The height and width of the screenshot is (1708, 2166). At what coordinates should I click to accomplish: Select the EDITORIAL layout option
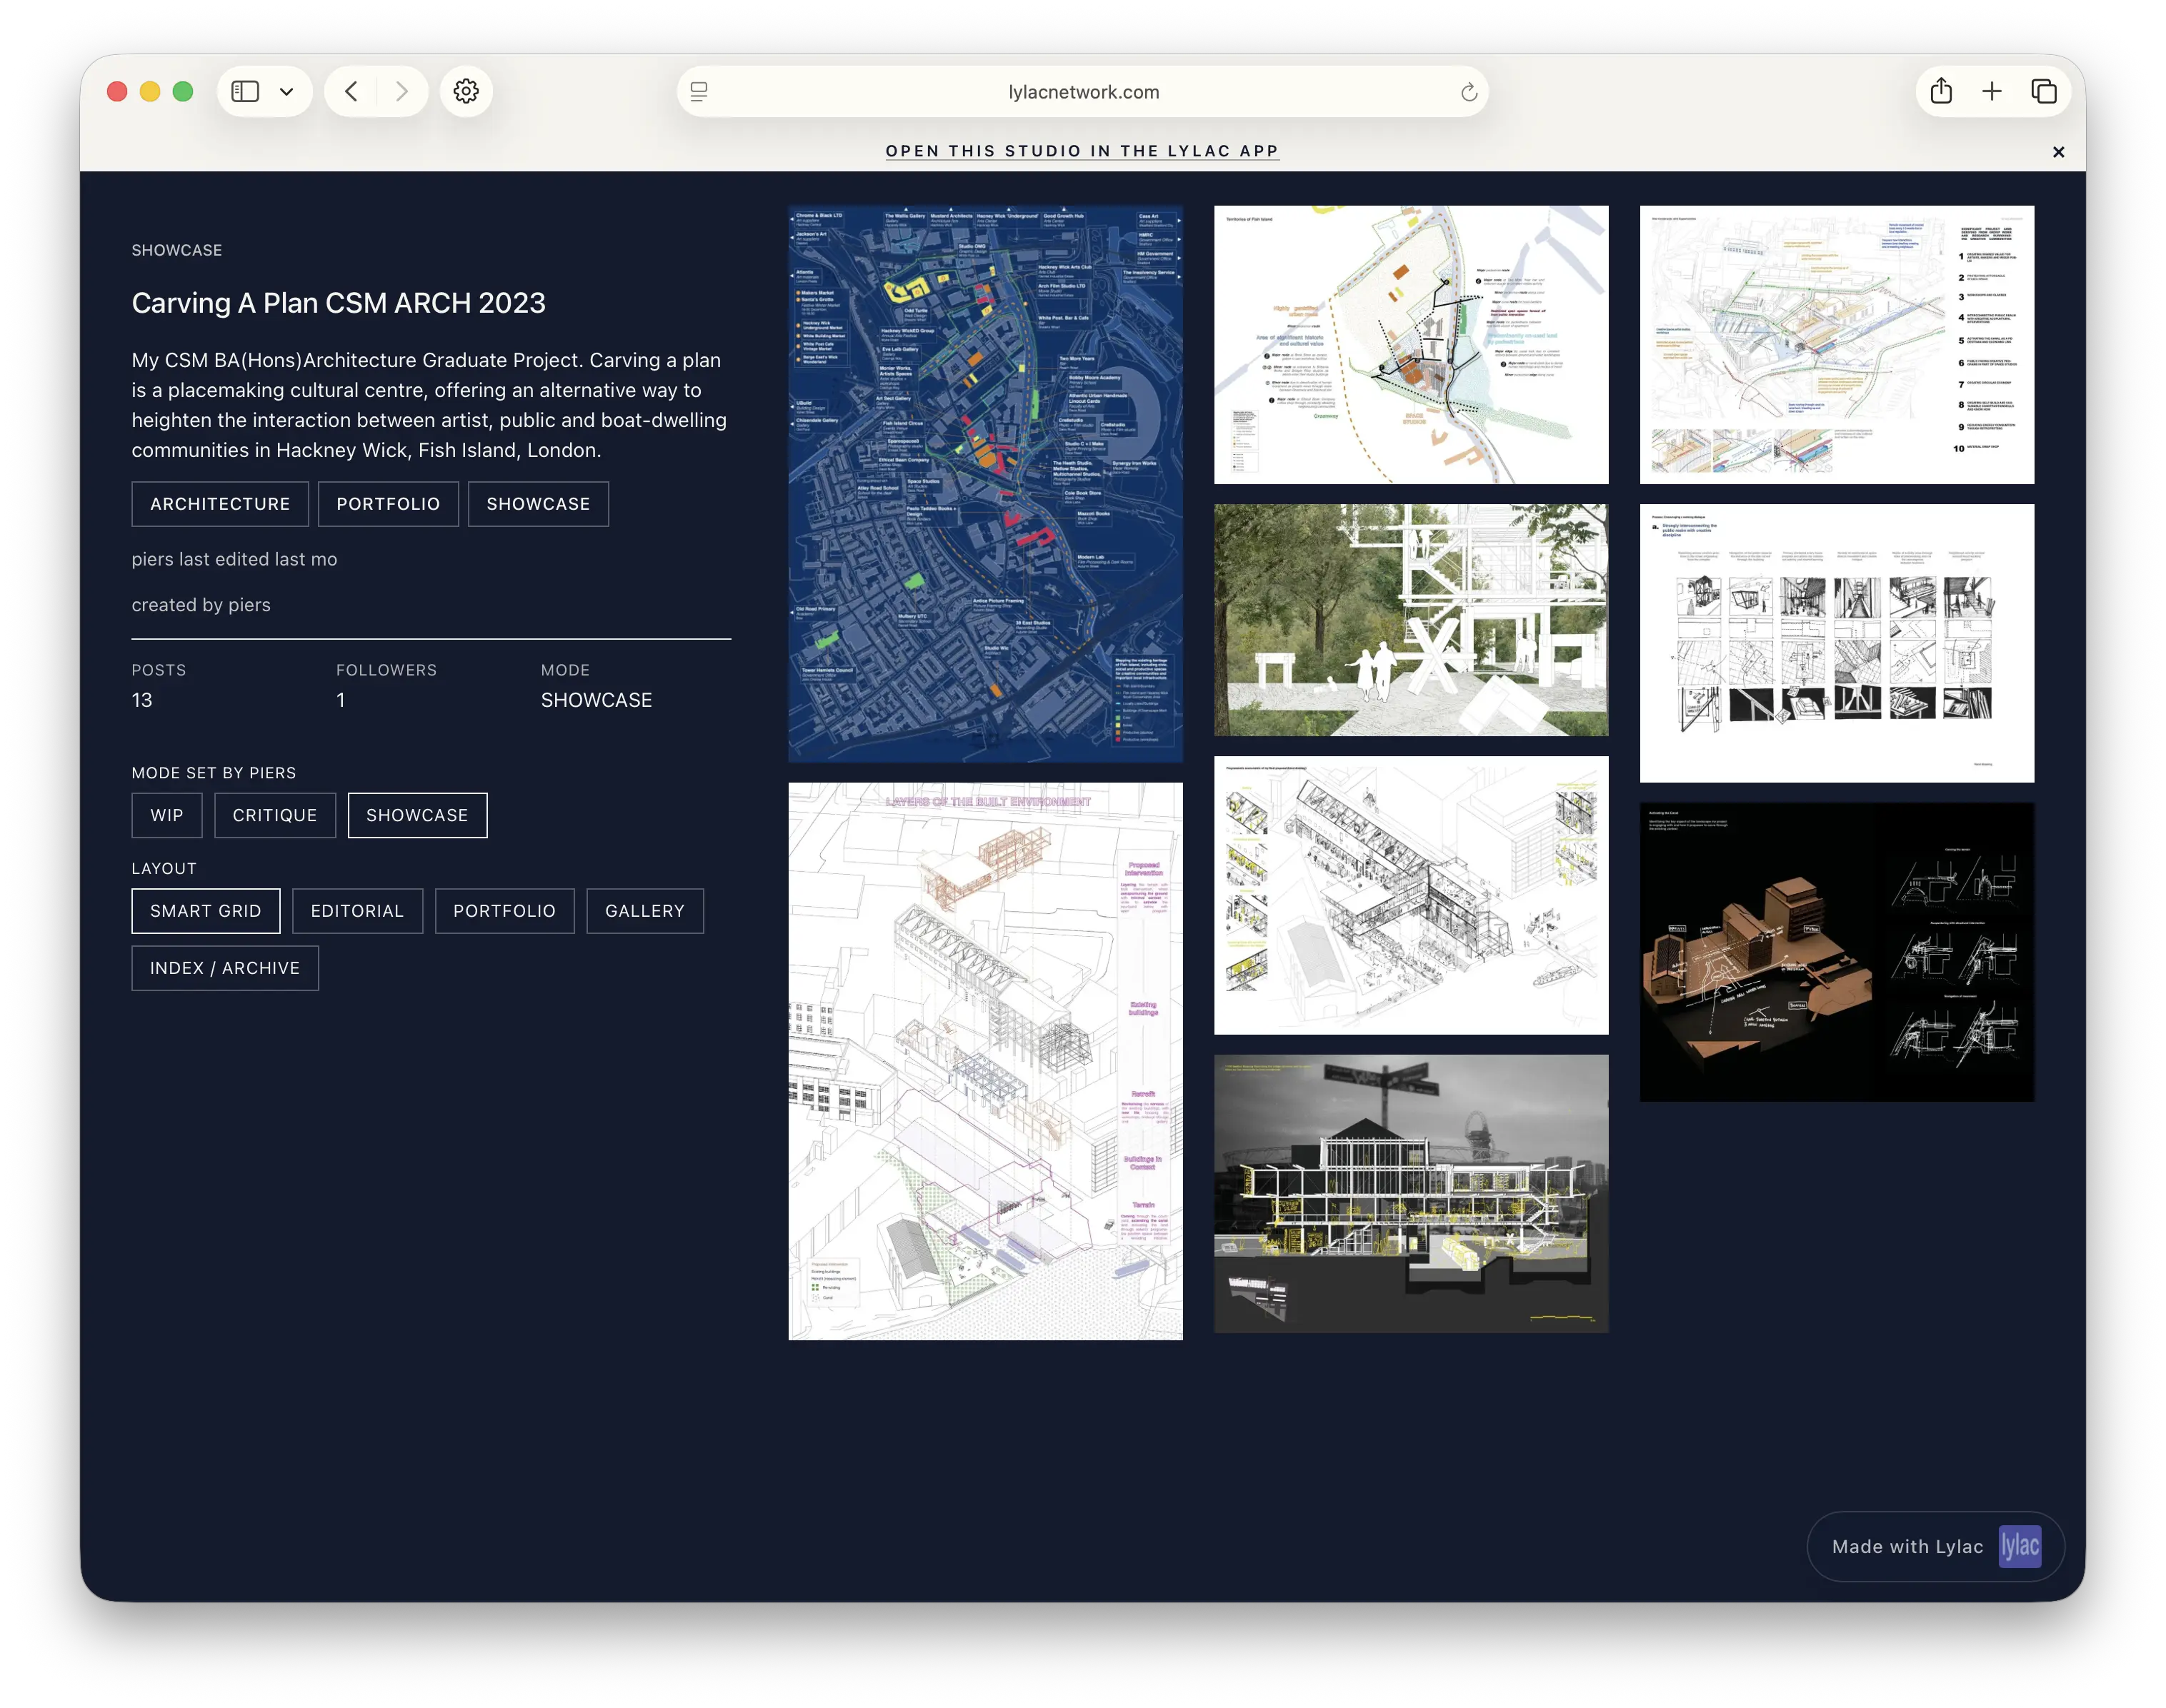coord(357,910)
